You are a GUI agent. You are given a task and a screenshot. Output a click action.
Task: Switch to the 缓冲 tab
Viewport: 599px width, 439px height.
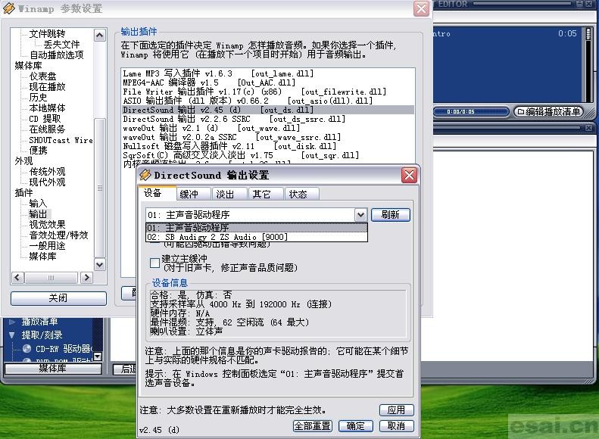pyautogui.click(x=189, y=194)
